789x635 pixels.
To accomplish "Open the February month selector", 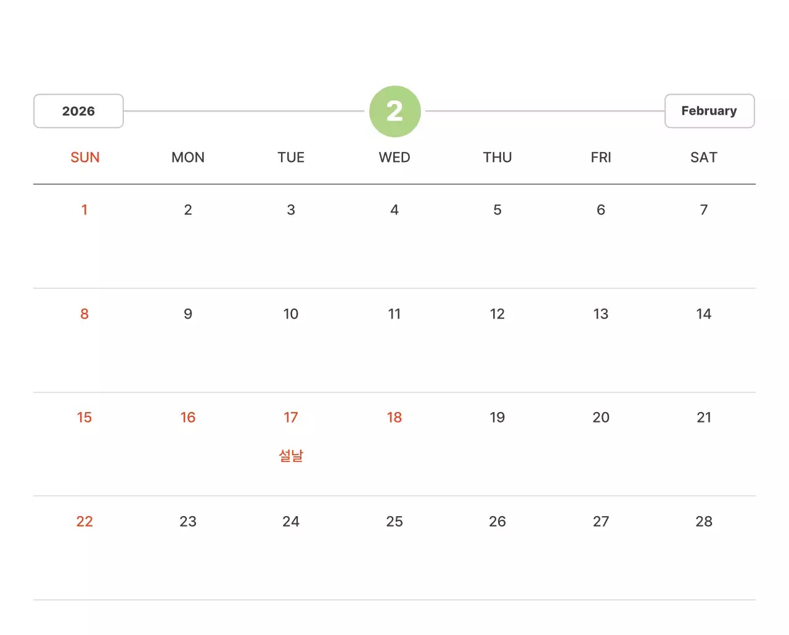I will (x=709, y=111).
